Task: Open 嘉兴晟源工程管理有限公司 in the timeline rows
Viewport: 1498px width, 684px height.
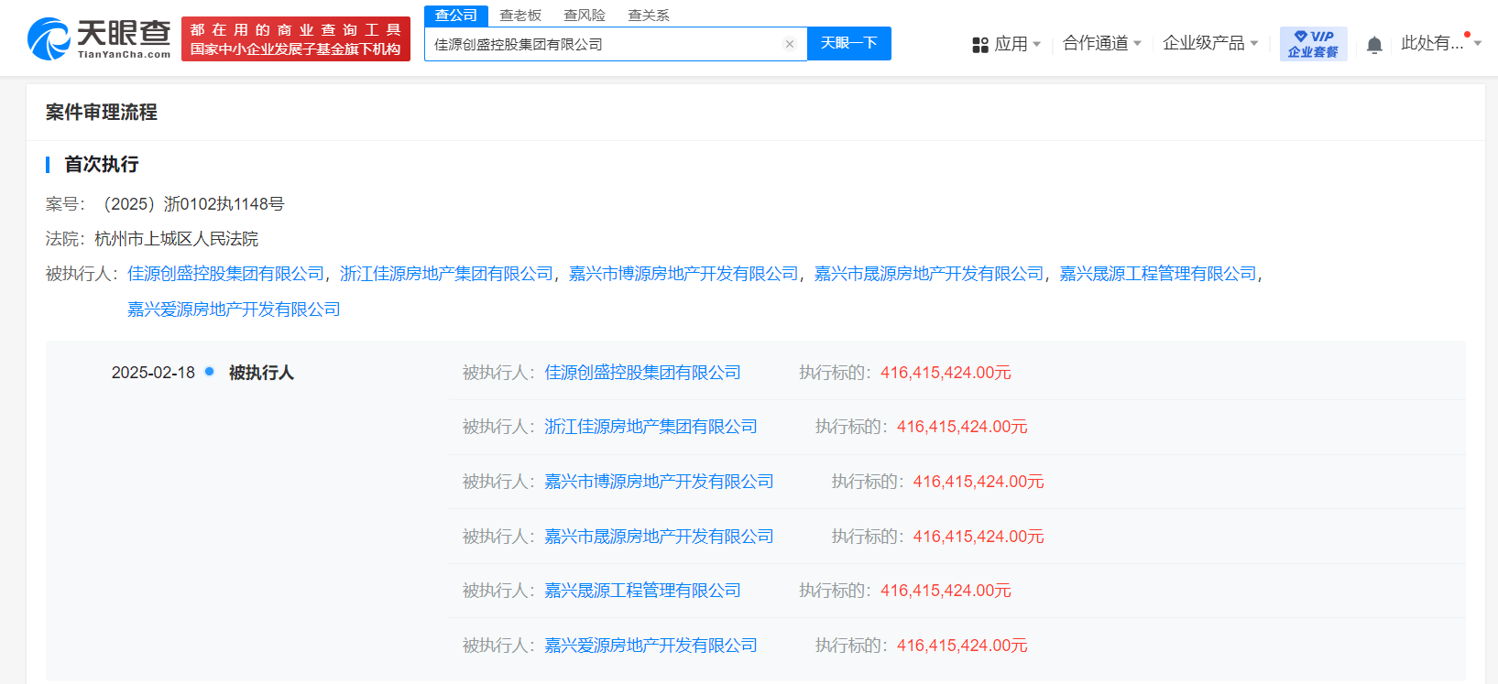Action: (x=643, y=591)
